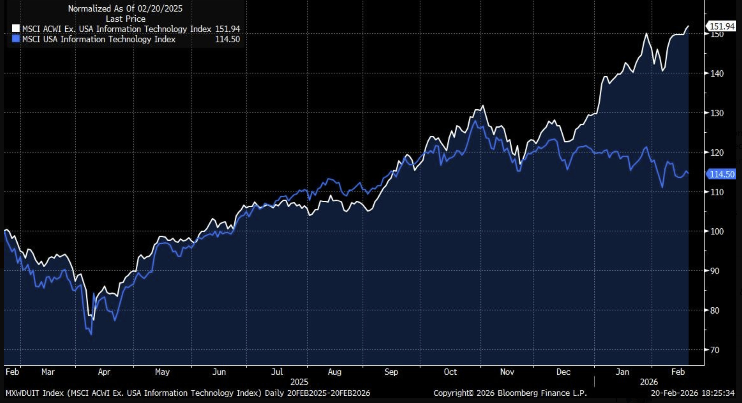Viewport: 742px width, 403px height.
Task: Click the 130 value on the price axis
Action: coord(717,113)
